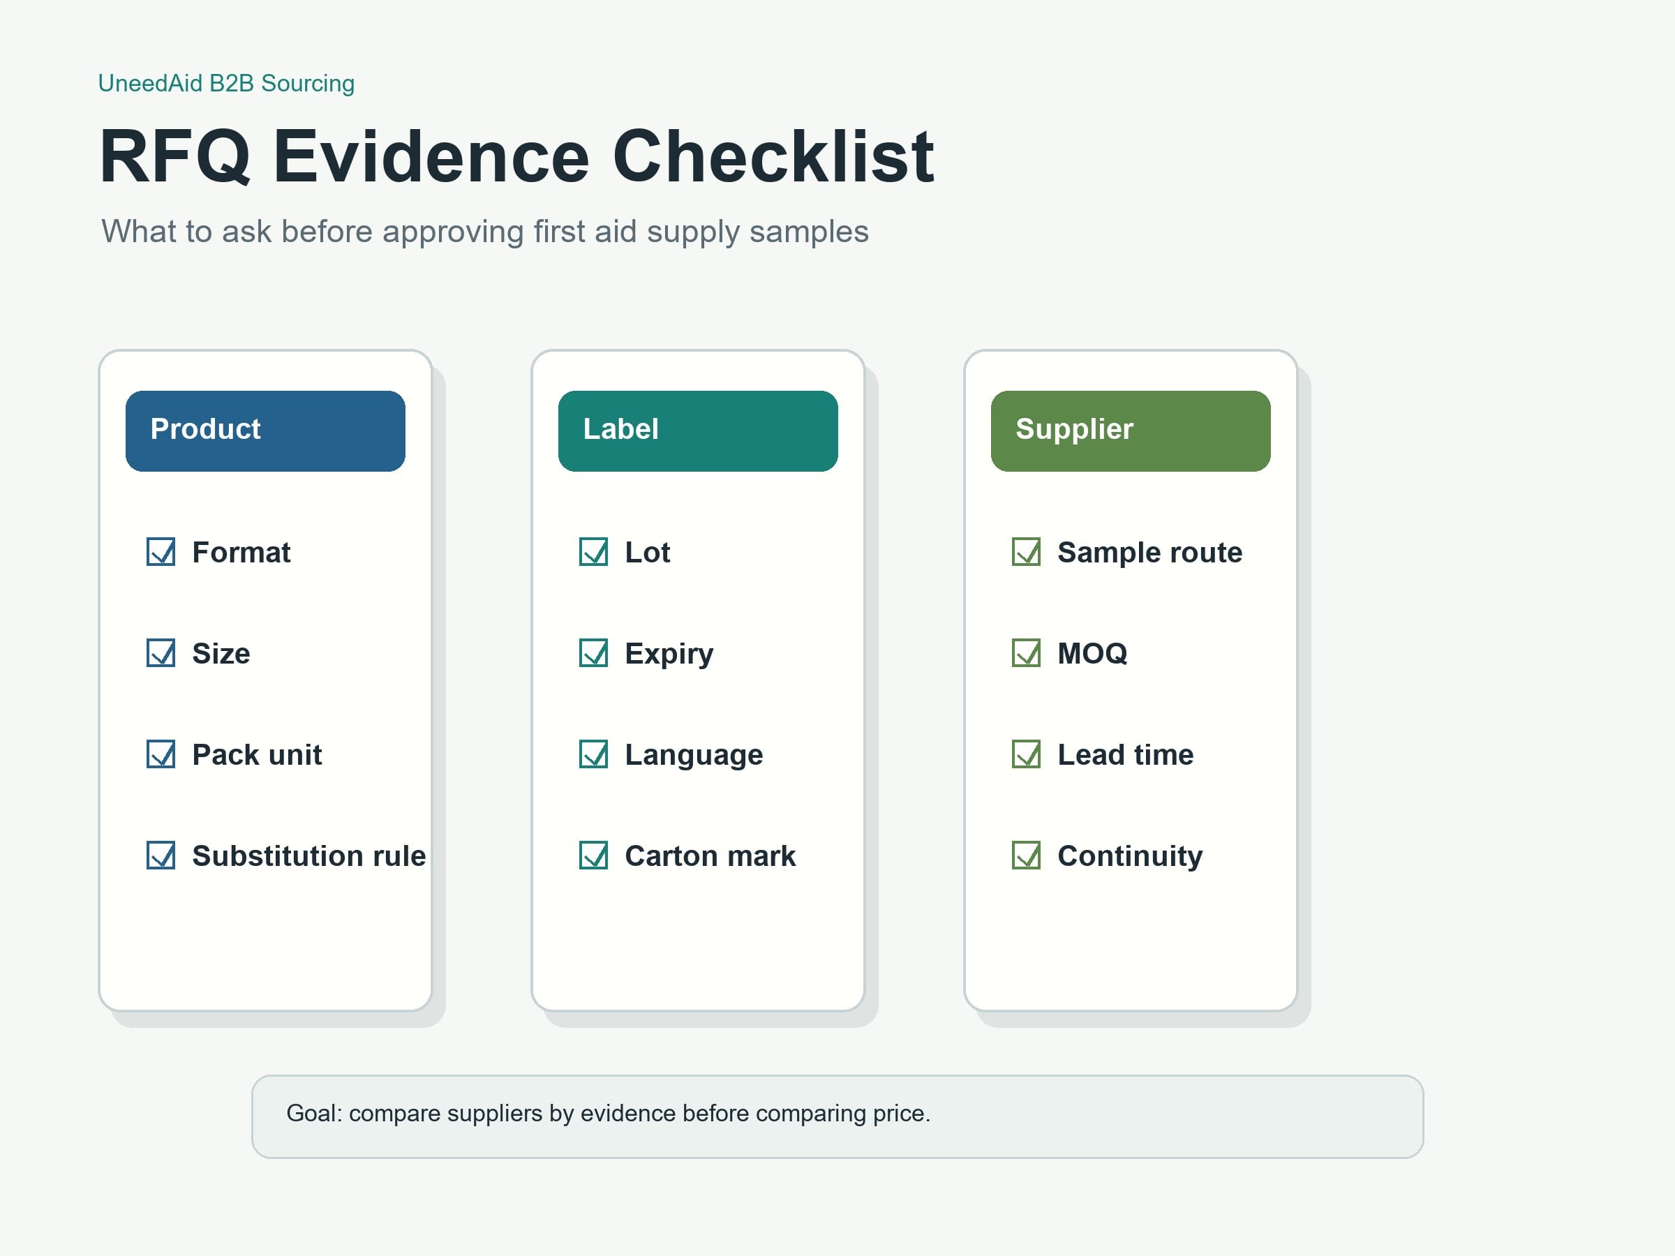Toggle the Carton mark checkbox

pos(594,855)
